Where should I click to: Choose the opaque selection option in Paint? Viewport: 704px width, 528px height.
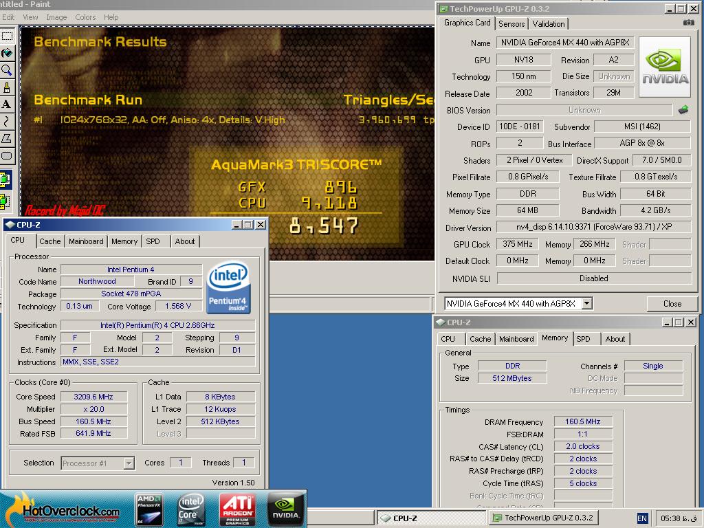[x=5, y=180]
